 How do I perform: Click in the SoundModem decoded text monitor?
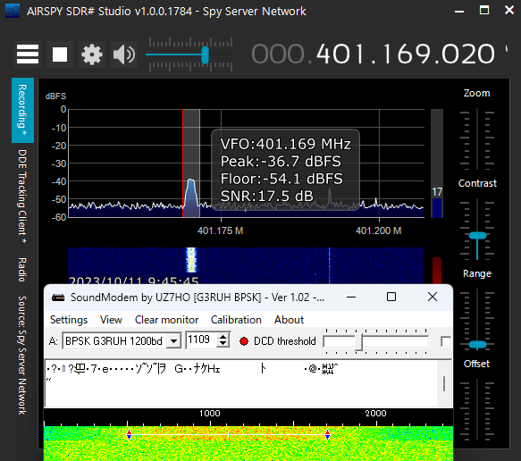(241, 383)
